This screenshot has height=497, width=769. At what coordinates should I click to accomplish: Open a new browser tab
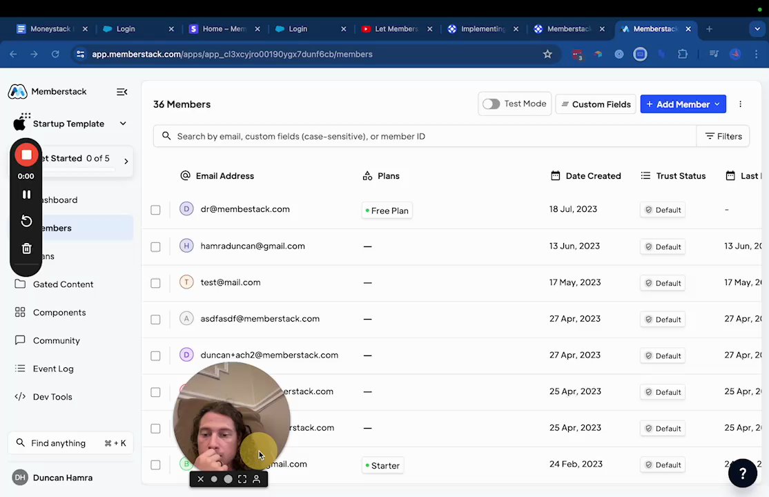click(709, 29)
